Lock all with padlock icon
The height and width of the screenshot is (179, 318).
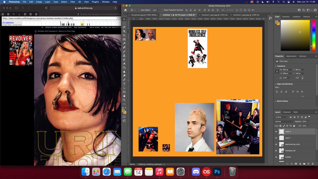coord(294,126)
